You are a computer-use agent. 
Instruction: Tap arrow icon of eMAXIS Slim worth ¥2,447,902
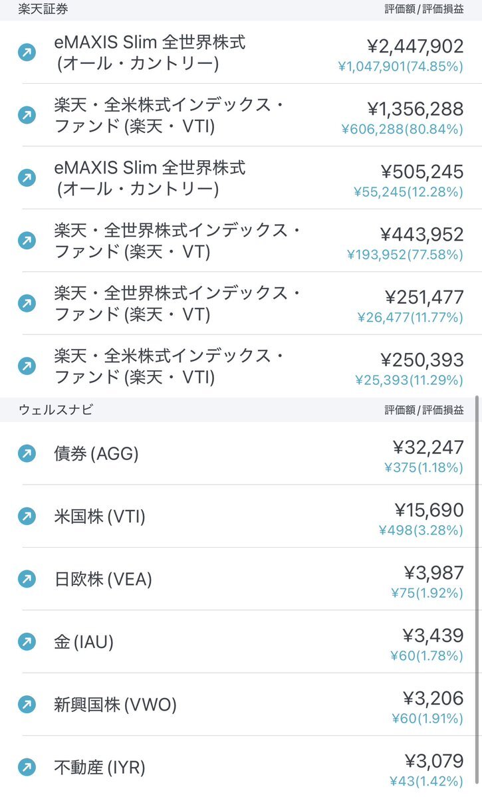pos(27,53)
